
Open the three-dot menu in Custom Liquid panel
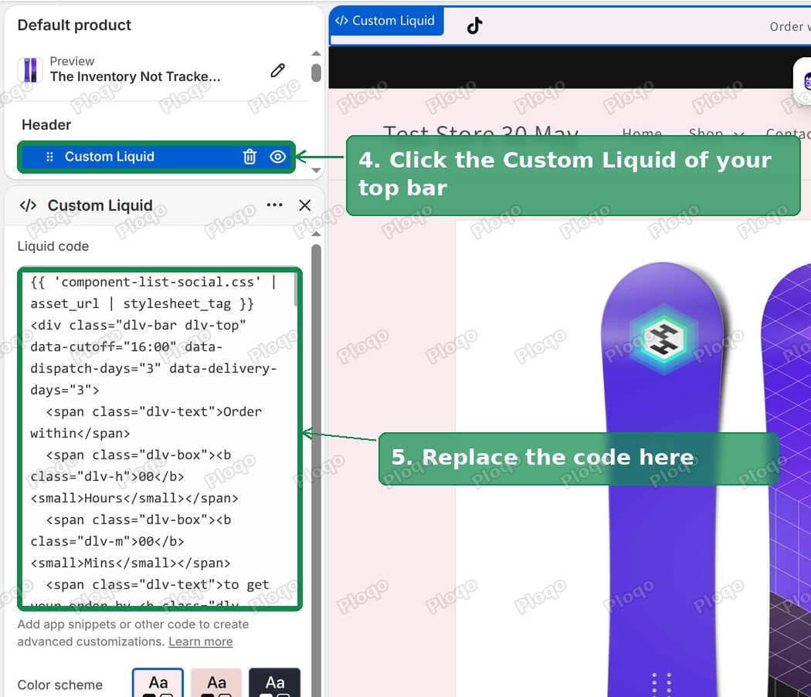tap(275, 205)
